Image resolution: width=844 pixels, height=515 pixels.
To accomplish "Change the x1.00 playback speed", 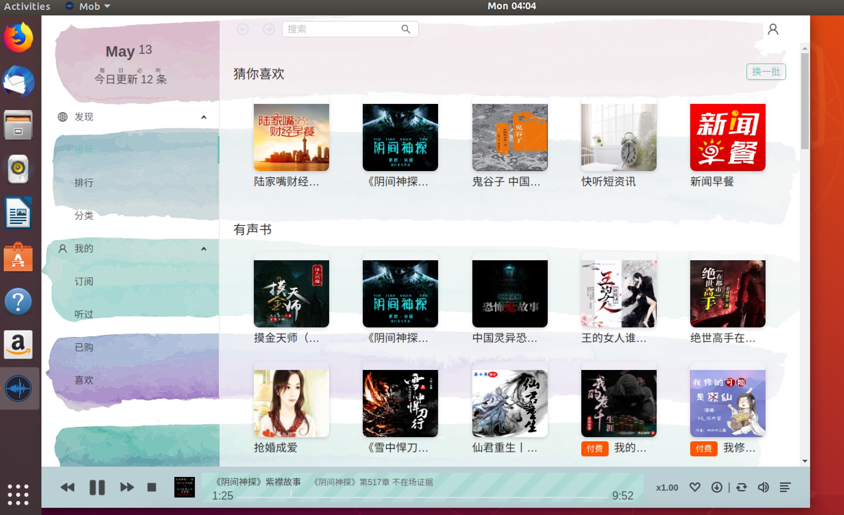I will 667,488.
